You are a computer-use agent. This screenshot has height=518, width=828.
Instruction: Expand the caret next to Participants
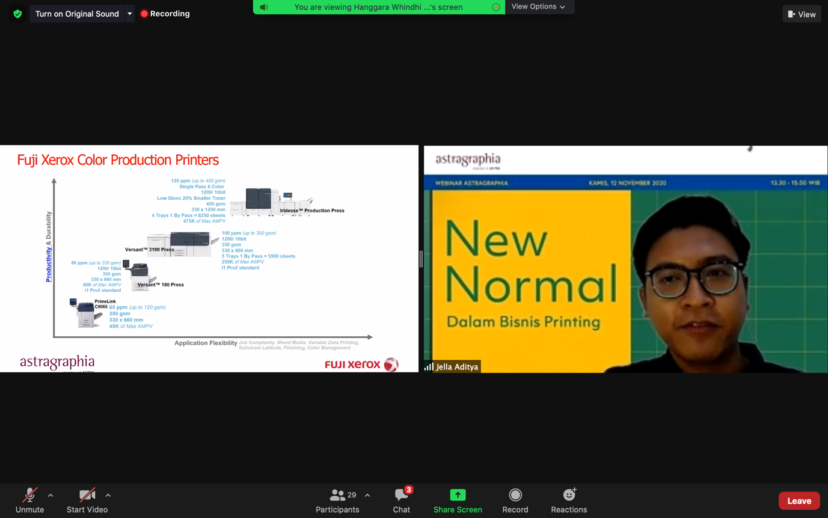coord(367,495)
